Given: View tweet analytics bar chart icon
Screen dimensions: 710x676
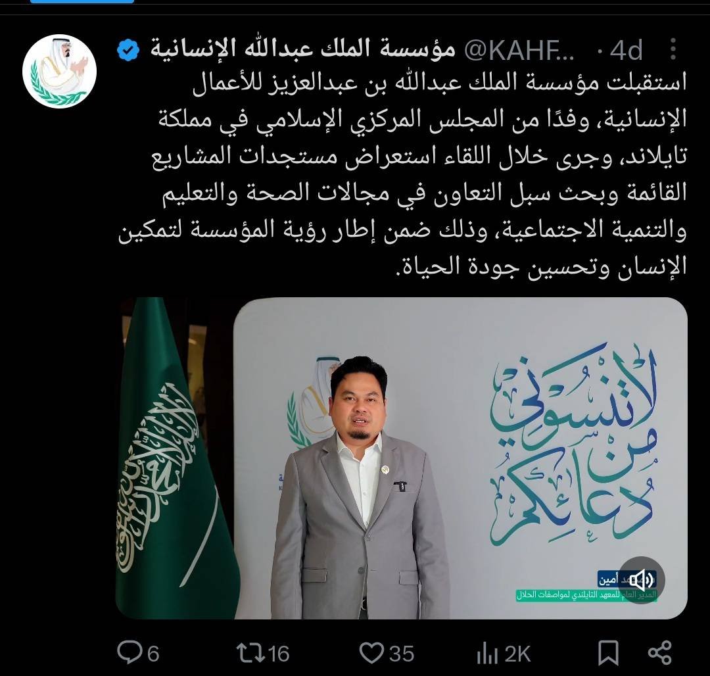Looking at the screenshot, I should pyautogui.click(x=488, y=654).
